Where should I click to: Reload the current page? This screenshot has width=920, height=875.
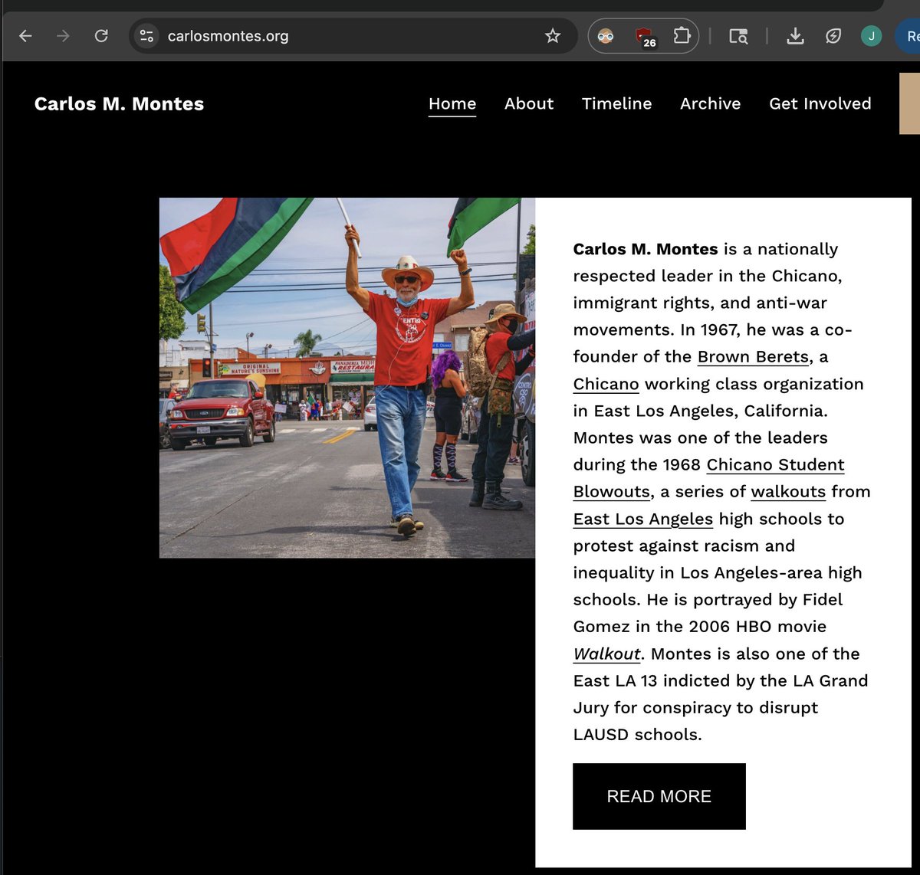click(x=101, y=36)
